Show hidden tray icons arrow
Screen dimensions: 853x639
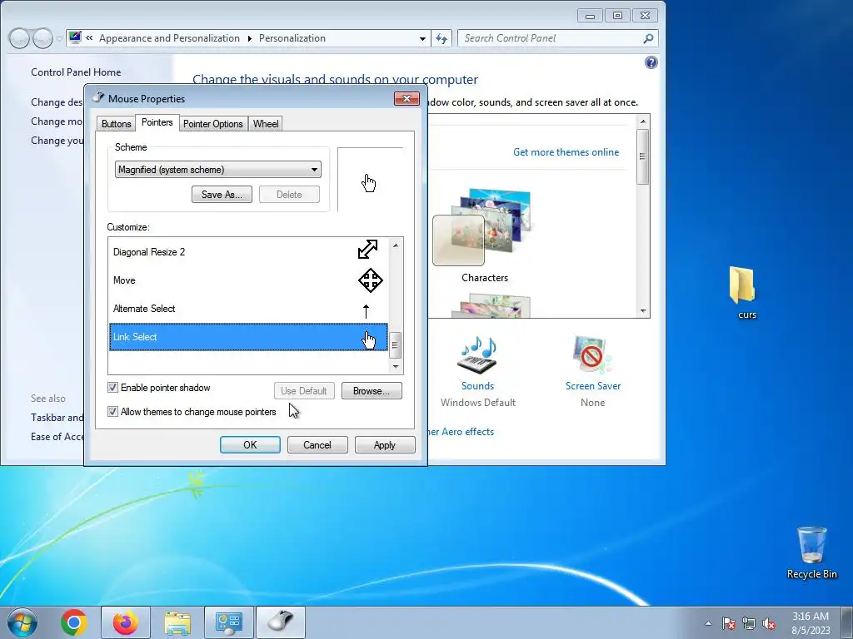click(x=708, y=623)
